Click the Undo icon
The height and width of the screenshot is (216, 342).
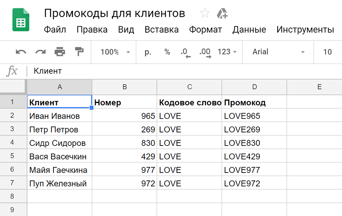click(21, 52)
